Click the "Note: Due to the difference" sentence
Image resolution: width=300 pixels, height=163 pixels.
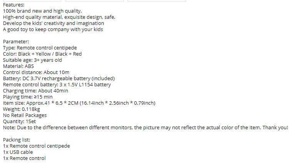146,127
